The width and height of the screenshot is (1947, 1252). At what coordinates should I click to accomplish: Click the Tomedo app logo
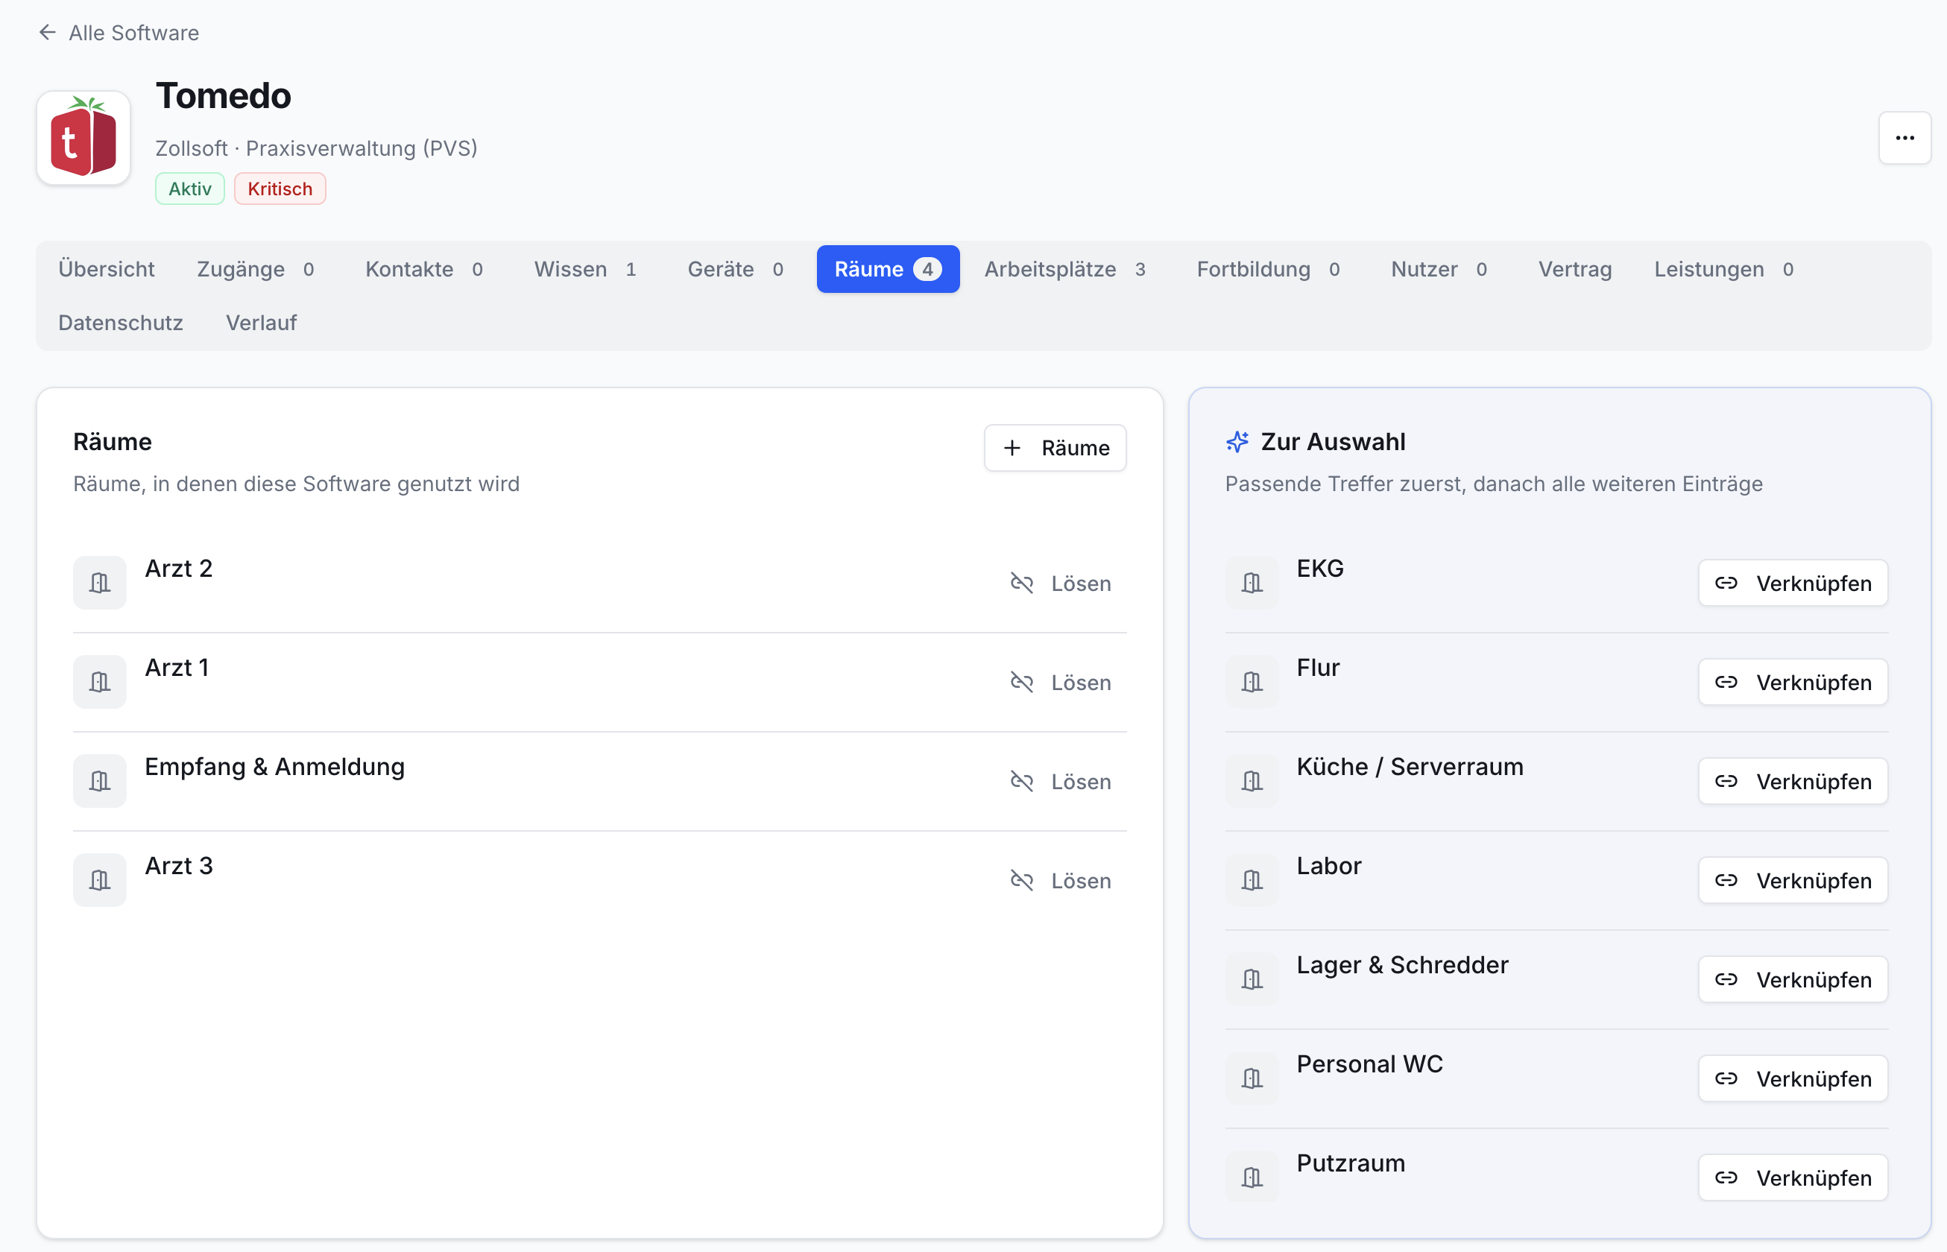(x=83, y=137)
